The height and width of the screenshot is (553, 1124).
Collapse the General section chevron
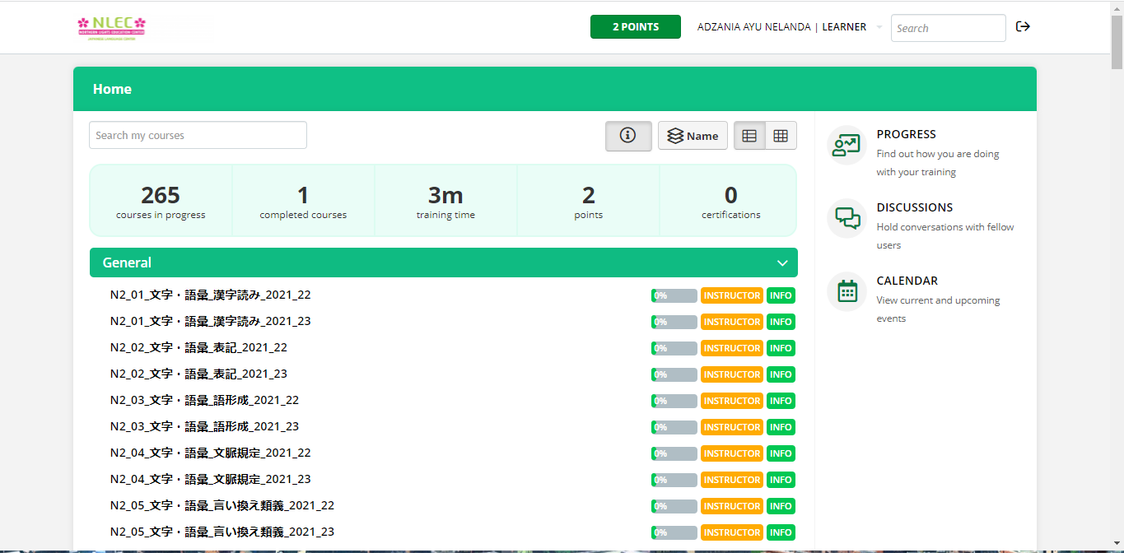point(782,263)
